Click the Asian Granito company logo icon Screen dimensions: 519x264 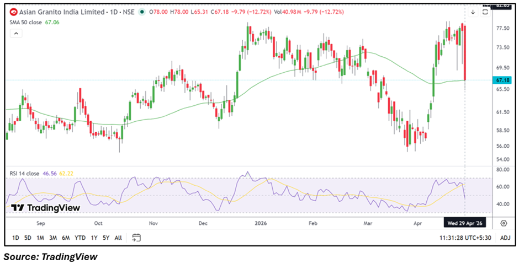point(13,12)
